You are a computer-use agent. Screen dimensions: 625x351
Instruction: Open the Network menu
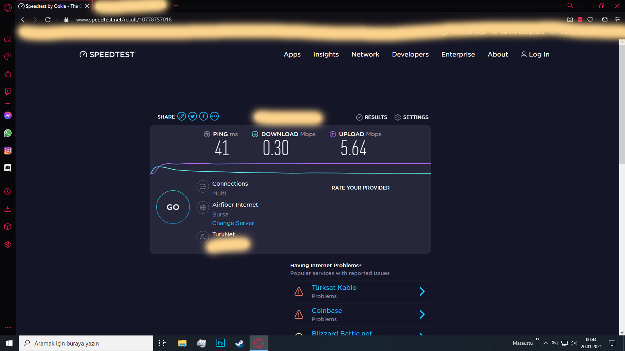[366, 55]
